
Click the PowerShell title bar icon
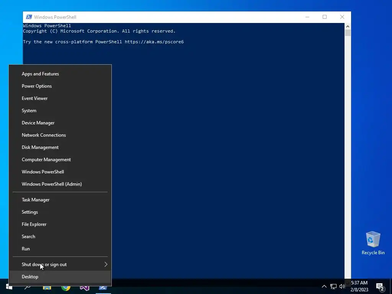click(x=29, y=17)
